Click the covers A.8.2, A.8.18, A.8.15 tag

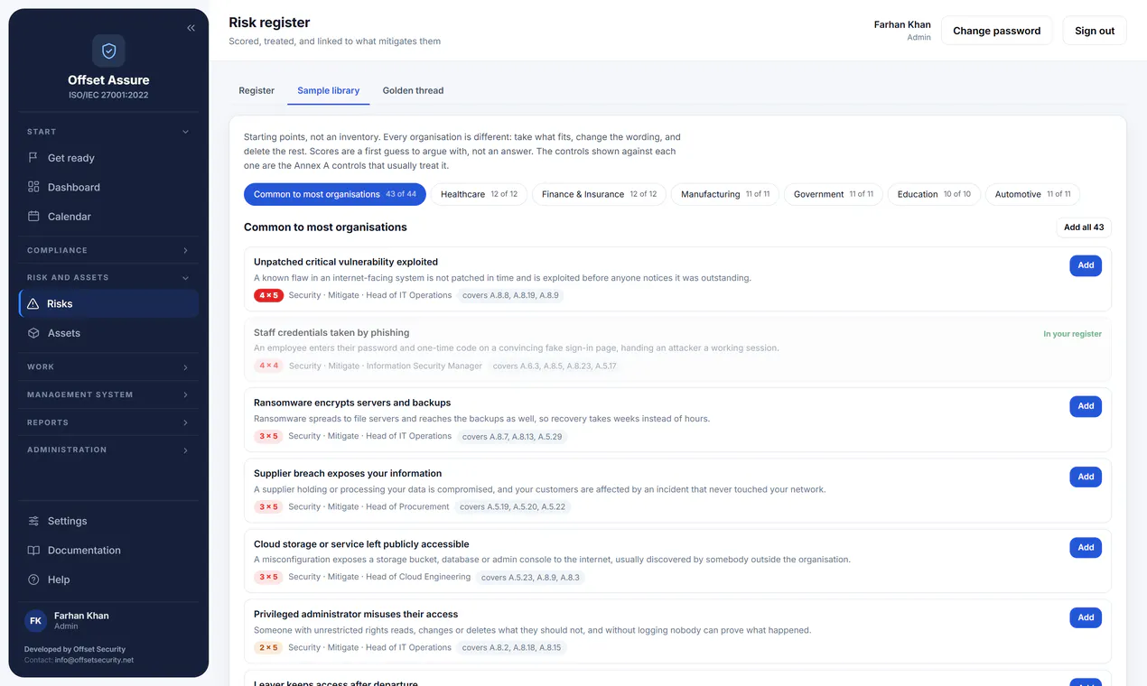[x=511, y=647]
